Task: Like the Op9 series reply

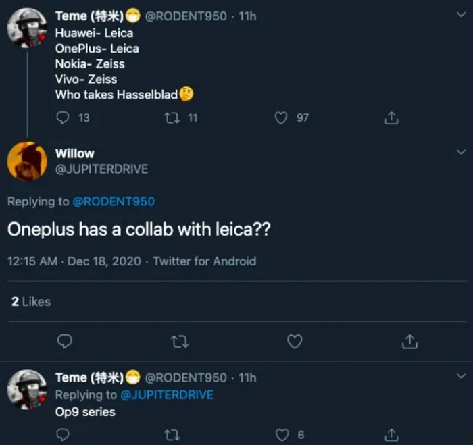Action: coord(284,435)
